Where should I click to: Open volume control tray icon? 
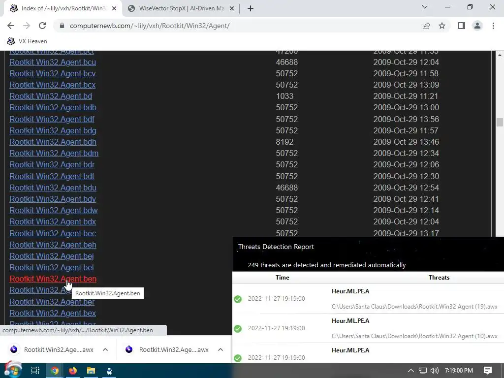[x=434, y=371]
